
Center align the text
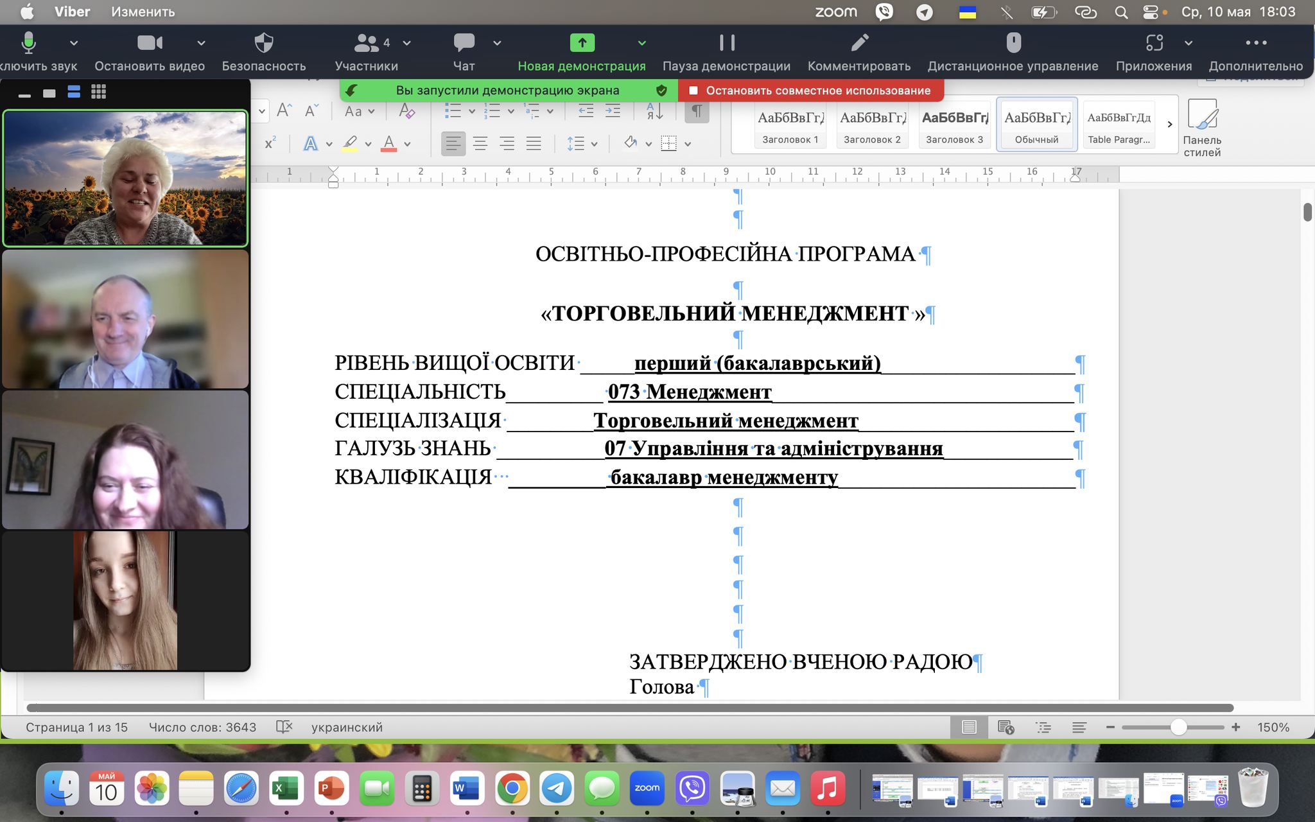click(x=480, y=143)
